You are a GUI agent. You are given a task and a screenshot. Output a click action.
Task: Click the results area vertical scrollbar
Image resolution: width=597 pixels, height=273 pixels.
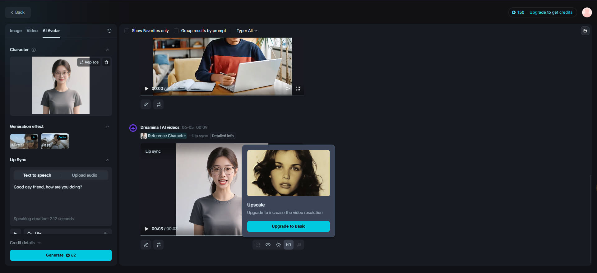coord(590,219)
